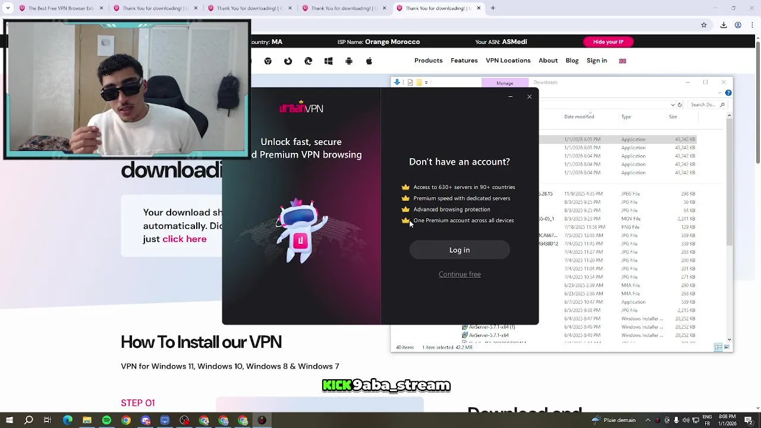Open About page link
Image resolution: width=761 pixels, height=428 pixels.
(548, 61)
